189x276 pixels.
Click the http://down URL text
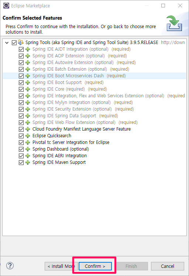point(173,43)
